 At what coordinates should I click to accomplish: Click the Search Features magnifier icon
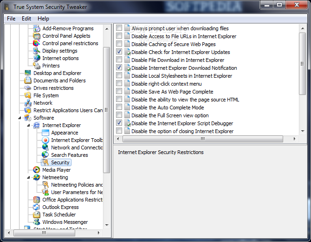coord(45,155)
